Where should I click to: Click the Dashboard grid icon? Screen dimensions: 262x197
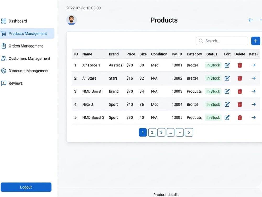pyautogui.click(x=3, y=21)
